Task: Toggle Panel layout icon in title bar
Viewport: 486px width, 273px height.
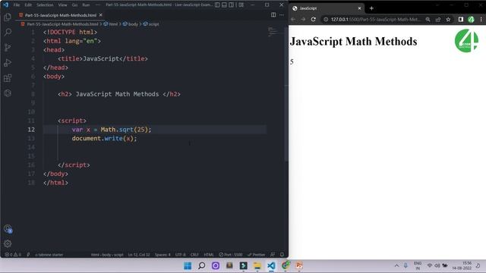Action: point(224,5)
